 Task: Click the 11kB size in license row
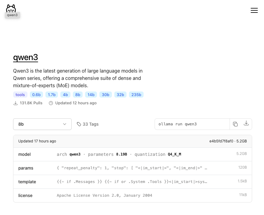coord(243,195)
